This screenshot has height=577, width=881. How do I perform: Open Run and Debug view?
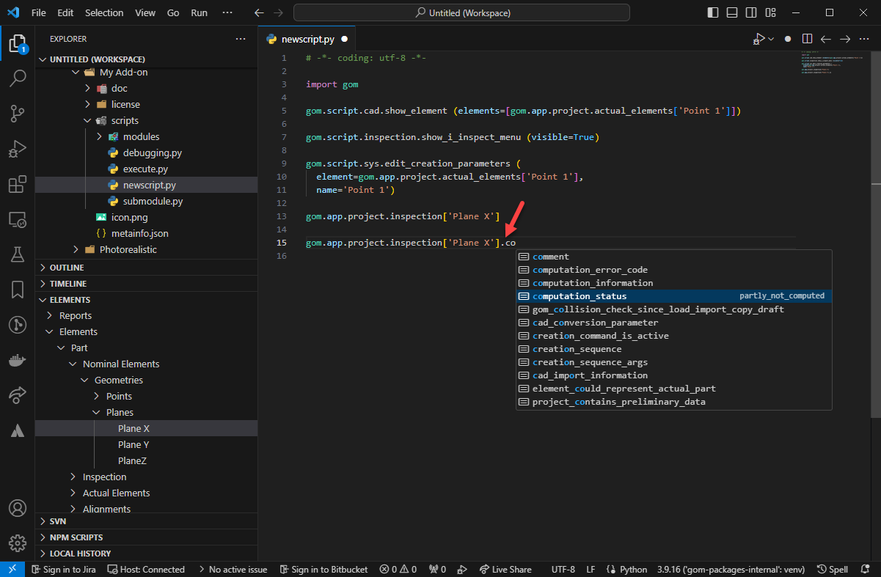pyautogui.click(x=17, y=149)
